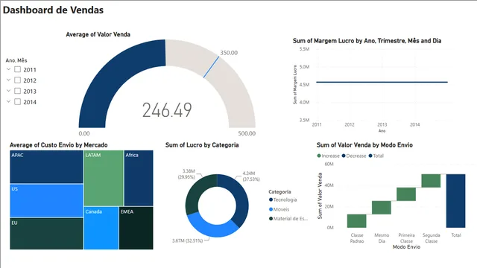Select the US treemap tile
The height and width of the screenshot is (268, 477).
coord(46,200)
